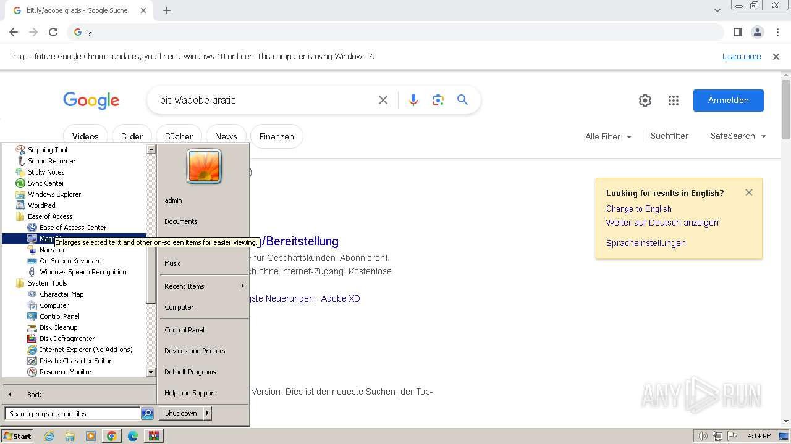Open Google quick settings gear
Screen dimensions: 791x444
point(645,101)
